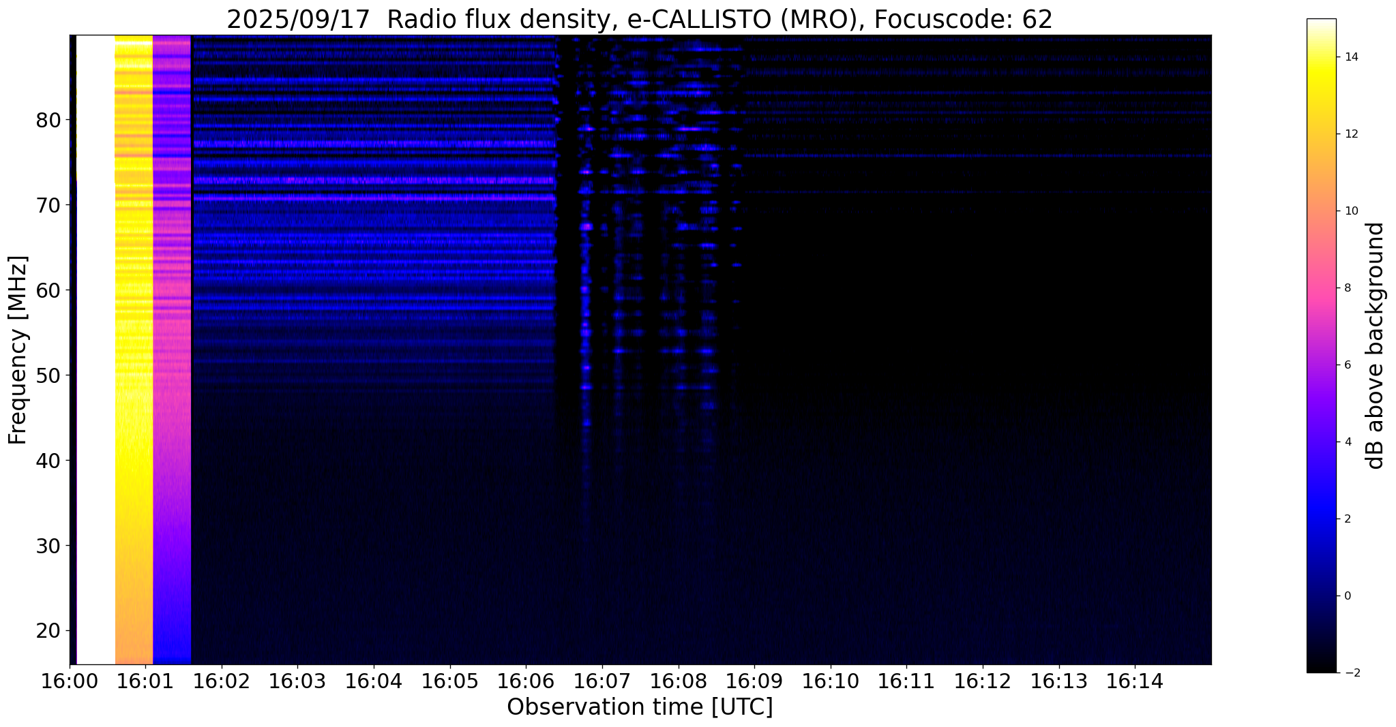Click the colorbar tick value 8
Viewport: 1396px width, 727px height.
[x=1347, y=288]
